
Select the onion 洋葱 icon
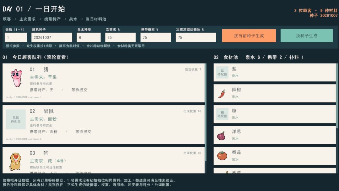point(221,136)
